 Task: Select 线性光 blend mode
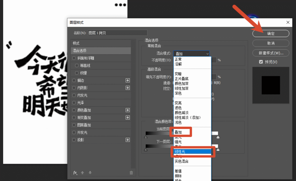tap(192, 152)
